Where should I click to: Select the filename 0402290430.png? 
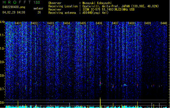14,7
